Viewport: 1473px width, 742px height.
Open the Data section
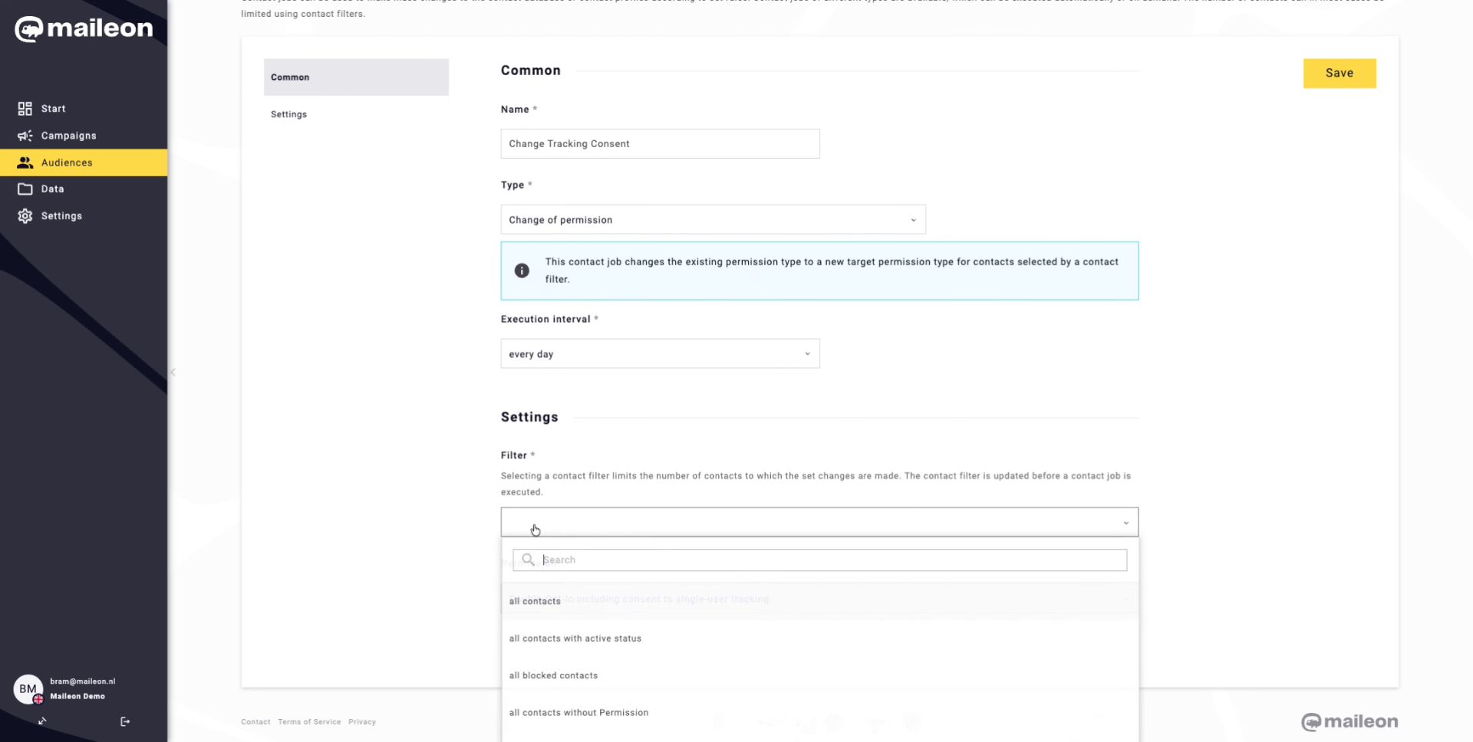(x=52, y=189)
